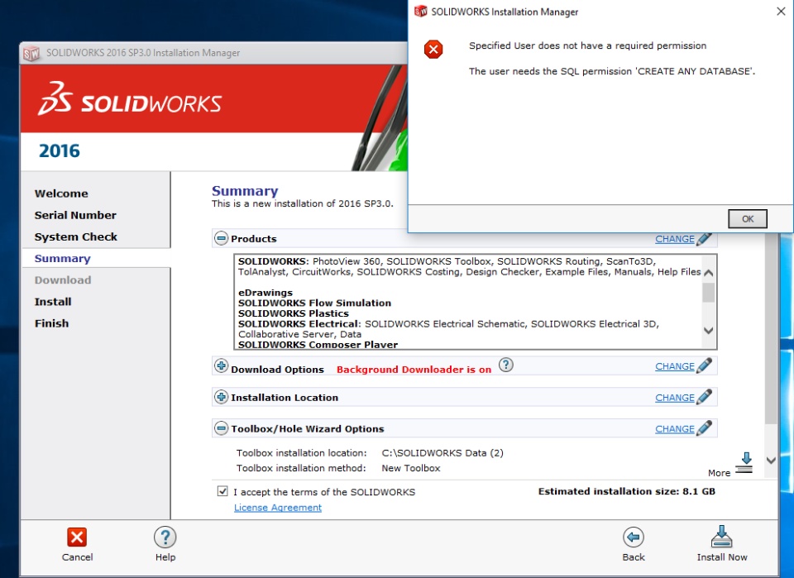Click the pencil icon beside Toolbox/Hole Wizard CHANGE

(705, 428)
